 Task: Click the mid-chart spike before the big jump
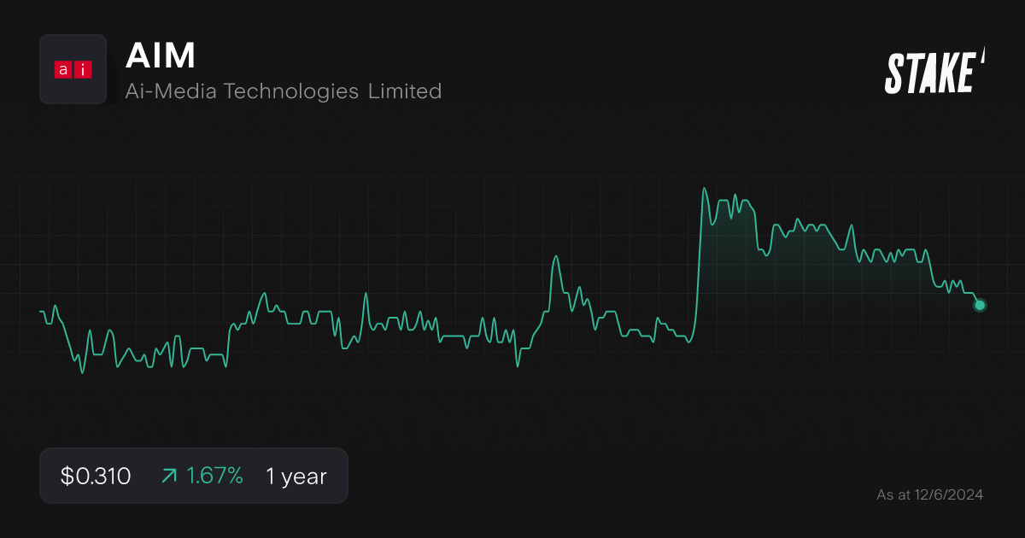tap(556, 256)
